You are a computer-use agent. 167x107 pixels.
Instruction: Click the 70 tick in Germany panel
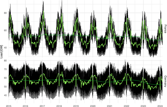pos(6,69)
